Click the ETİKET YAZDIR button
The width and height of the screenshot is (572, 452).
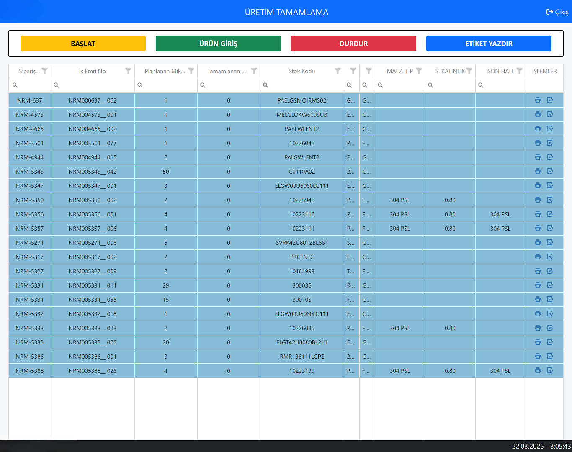point(489,44)
